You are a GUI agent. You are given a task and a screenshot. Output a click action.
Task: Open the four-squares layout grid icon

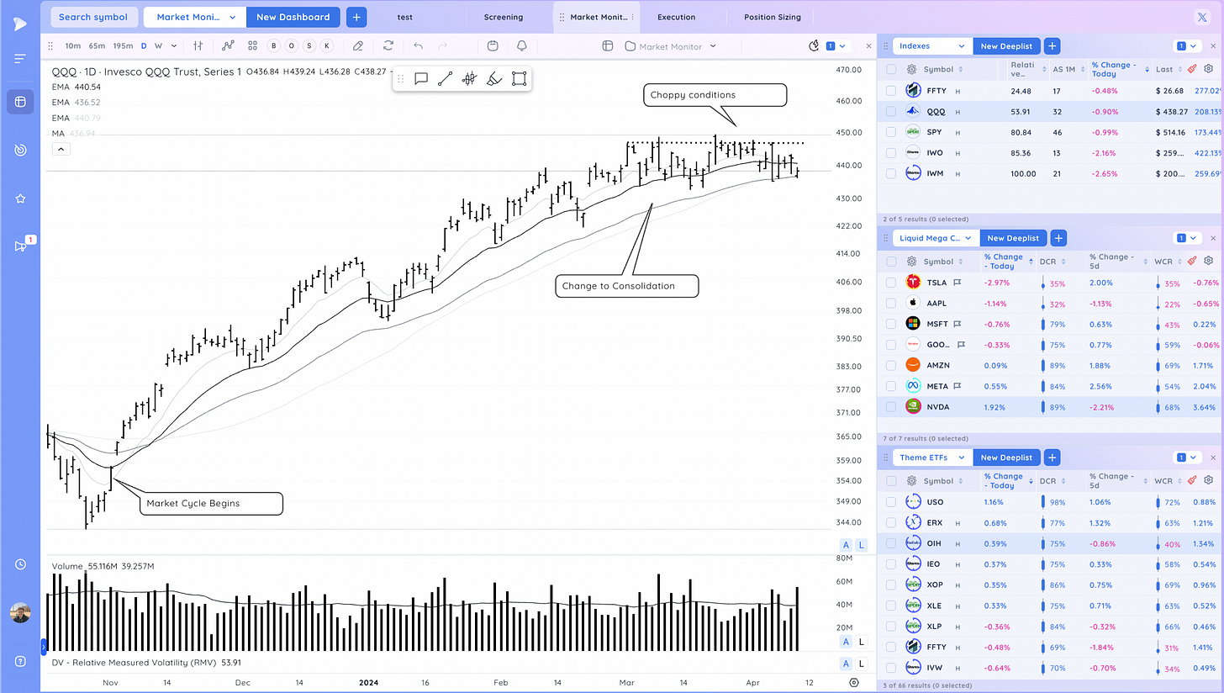click(252, 45)
